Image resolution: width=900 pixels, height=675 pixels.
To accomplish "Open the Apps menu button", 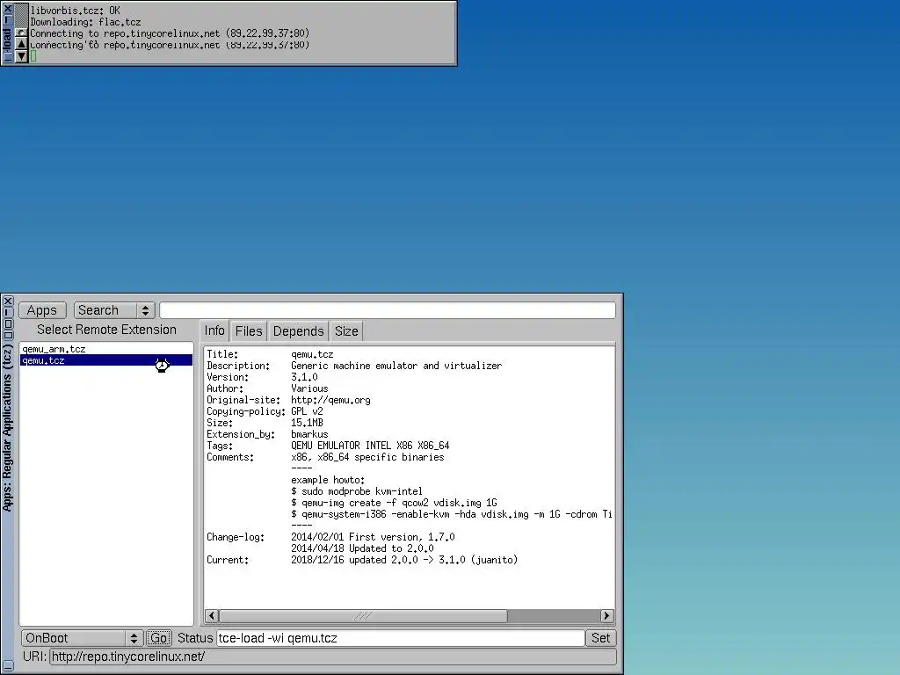I will tap(42, 310).
